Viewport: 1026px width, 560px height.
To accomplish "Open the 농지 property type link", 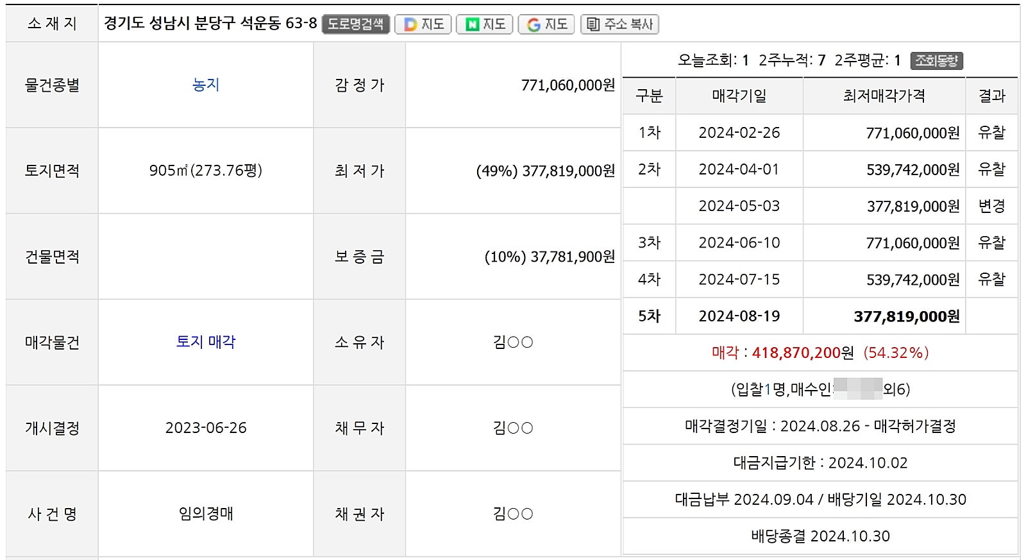I will (206, 85).
